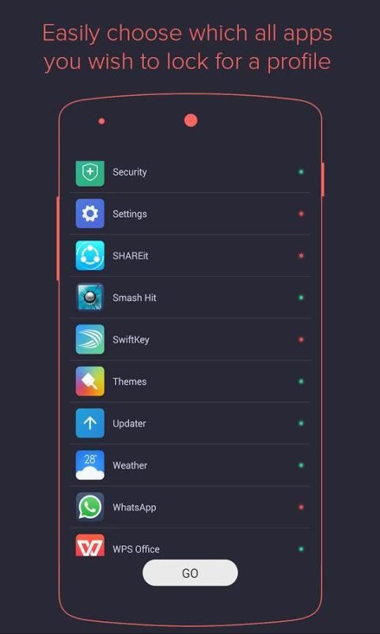The width and height of the screenshot is (380, 634).
Task: Toggle the WhatsApp lock status dot
Action: (x=301, y=507)
